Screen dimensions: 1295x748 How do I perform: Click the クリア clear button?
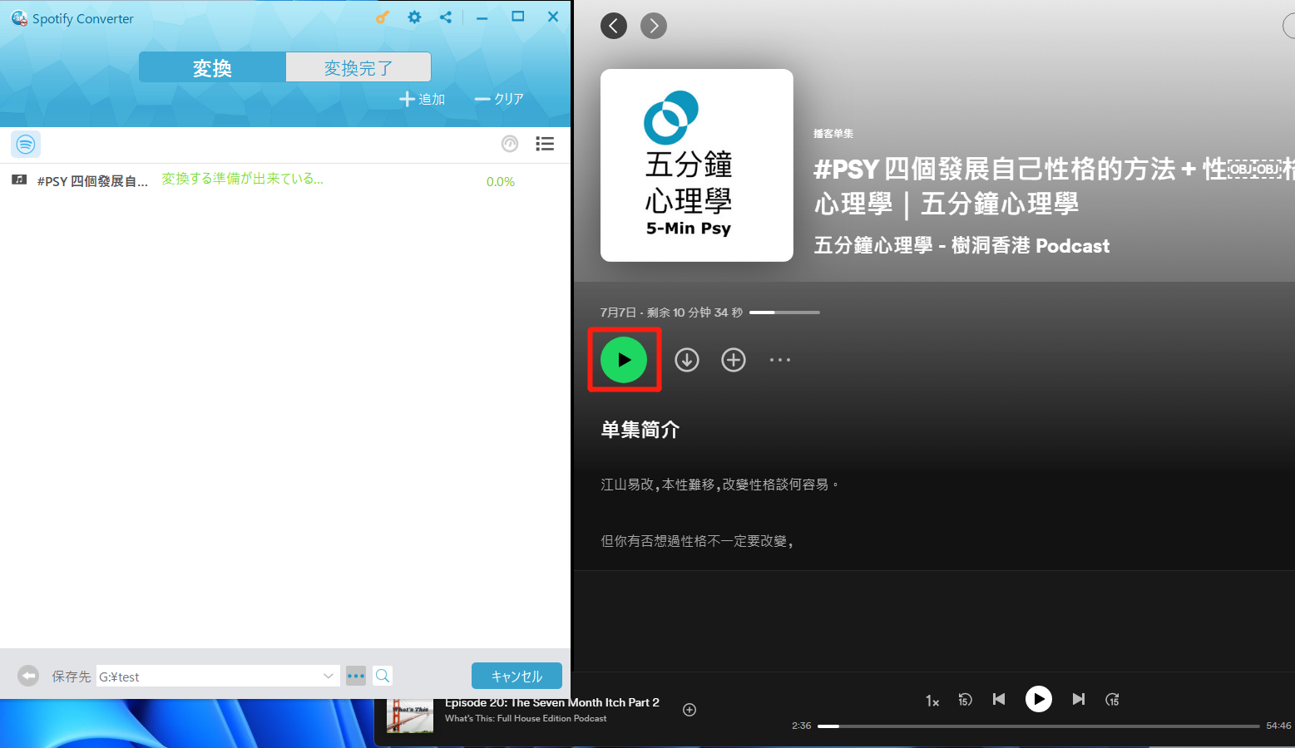click(x=499, y=99)
